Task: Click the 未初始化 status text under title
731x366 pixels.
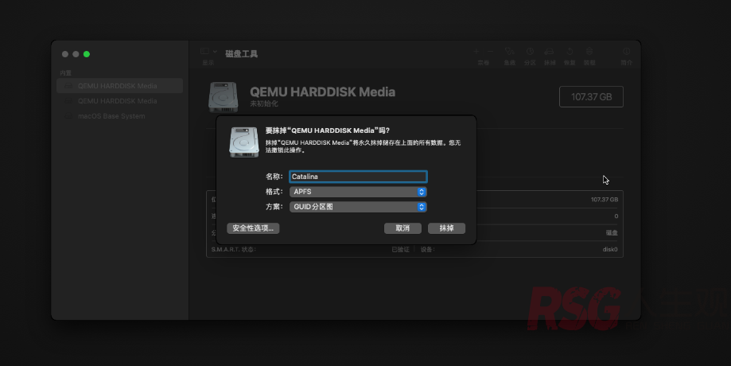Action: (264, 103)
